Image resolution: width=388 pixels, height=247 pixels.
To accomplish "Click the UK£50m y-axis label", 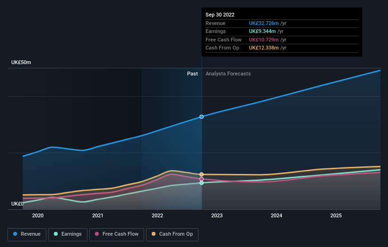I will coord(21,62).
